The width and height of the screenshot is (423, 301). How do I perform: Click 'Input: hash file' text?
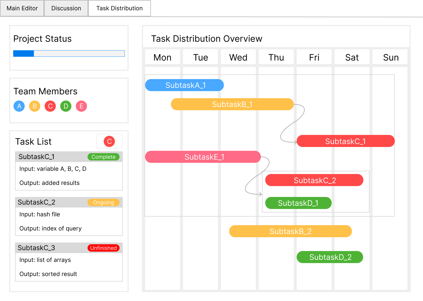40,214
